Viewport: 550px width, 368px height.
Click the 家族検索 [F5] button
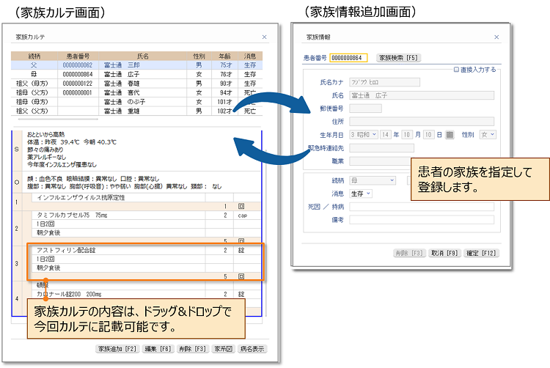coord(397,57)
